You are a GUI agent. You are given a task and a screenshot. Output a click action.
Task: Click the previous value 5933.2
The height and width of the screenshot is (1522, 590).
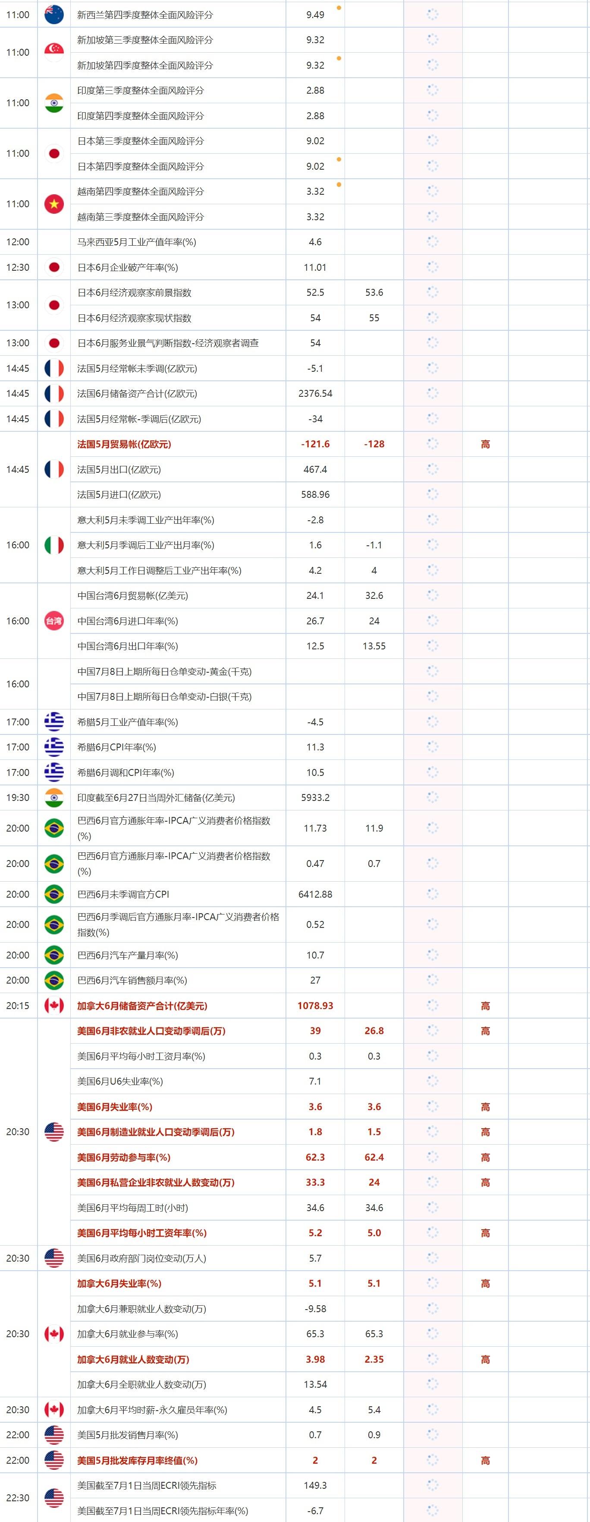(x=316, y=797)
